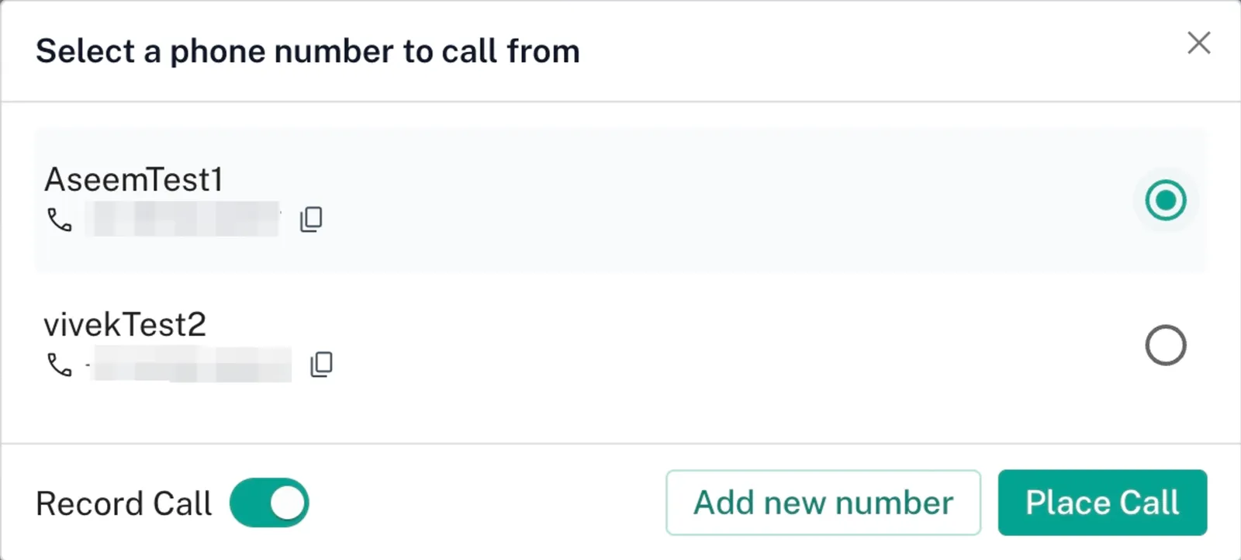Click the white knob of Record Call switch
The image size is (1241, 560).
pyautogui.click(x=288, y=503)
